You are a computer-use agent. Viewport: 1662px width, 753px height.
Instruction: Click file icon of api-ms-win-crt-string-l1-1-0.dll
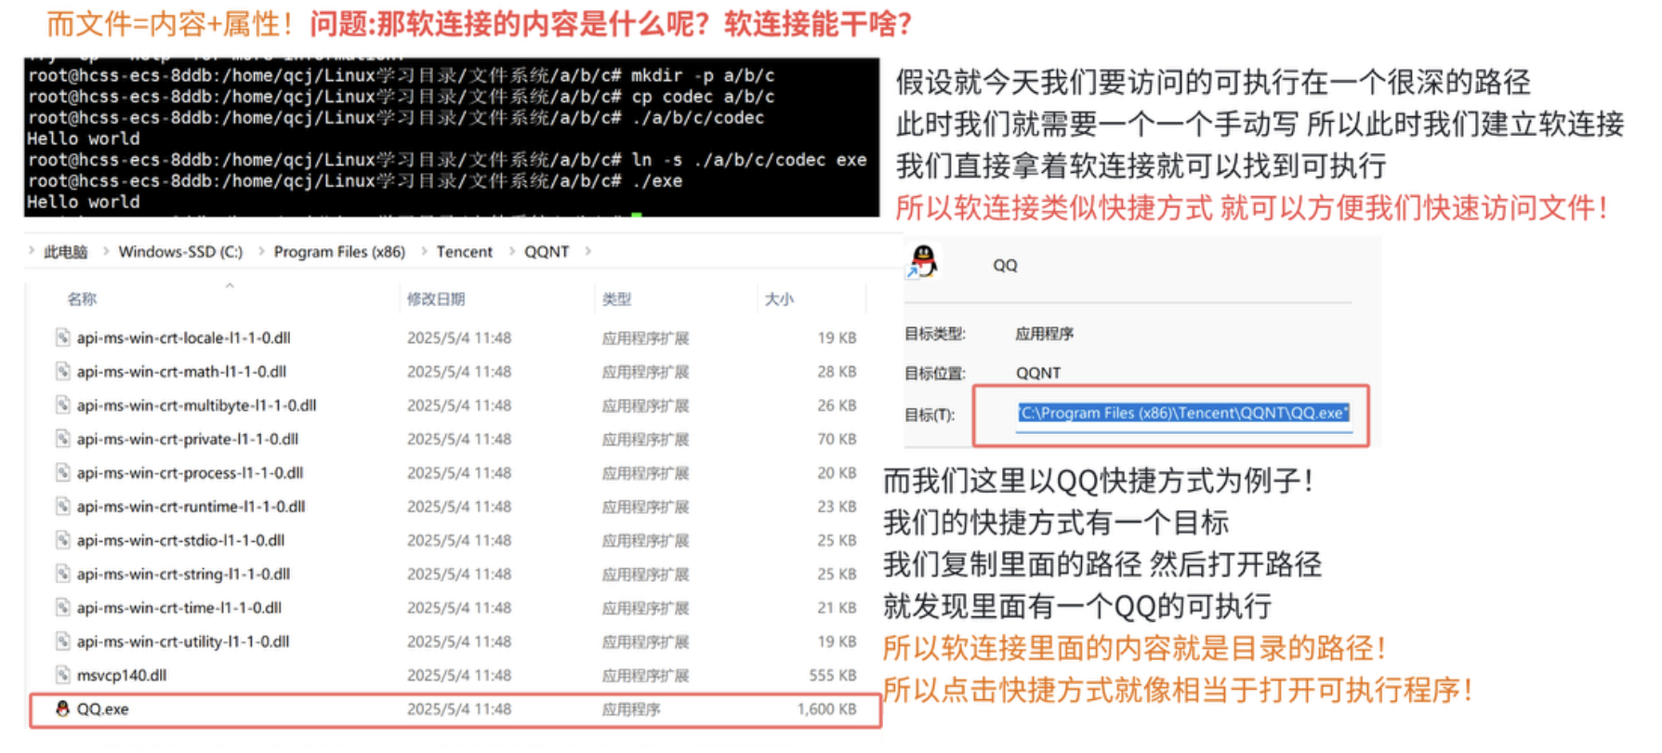(62, 574)
